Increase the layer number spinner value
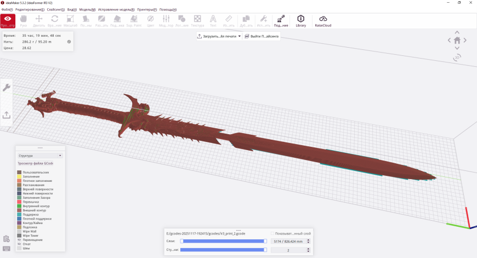 click(x=308, y=239)
